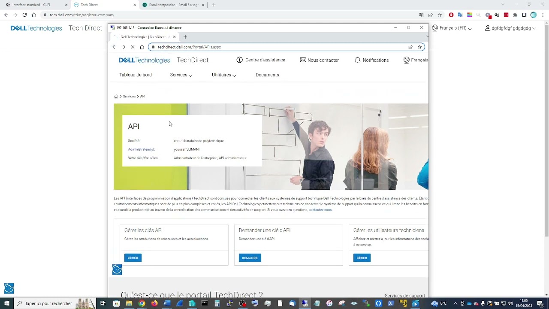Viewport: 549px width, 309px height.
Task: Switch to Tech Direct Chrome tab
Action: pyautogui.click(x=105, y=5)
